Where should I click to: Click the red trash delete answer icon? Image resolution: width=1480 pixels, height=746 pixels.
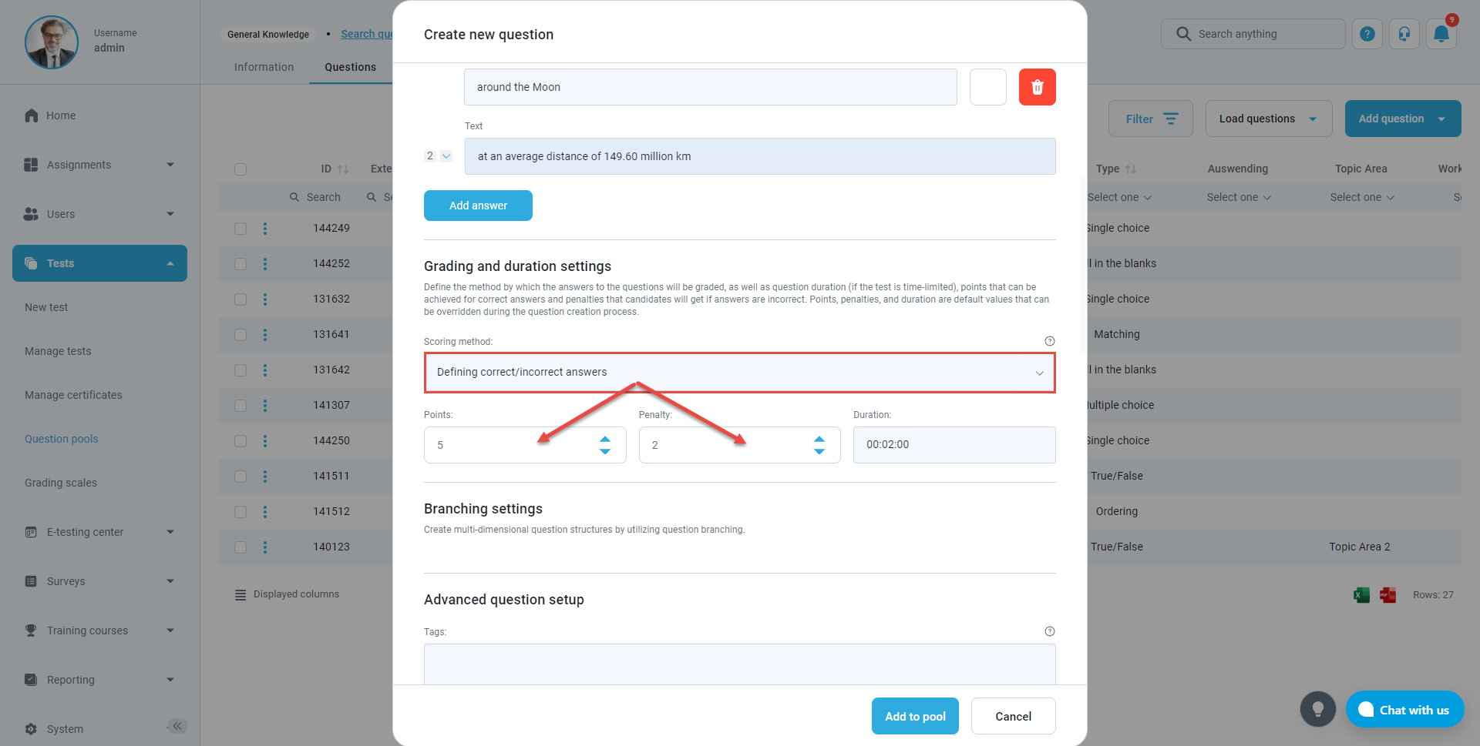pyautogui.click(x=1037, y=87)
